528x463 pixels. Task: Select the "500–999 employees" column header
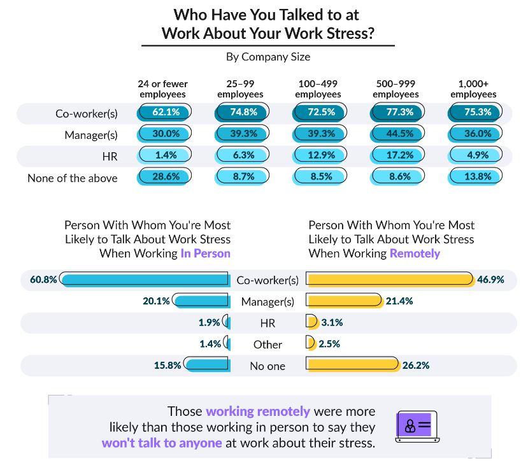point(396,89)
